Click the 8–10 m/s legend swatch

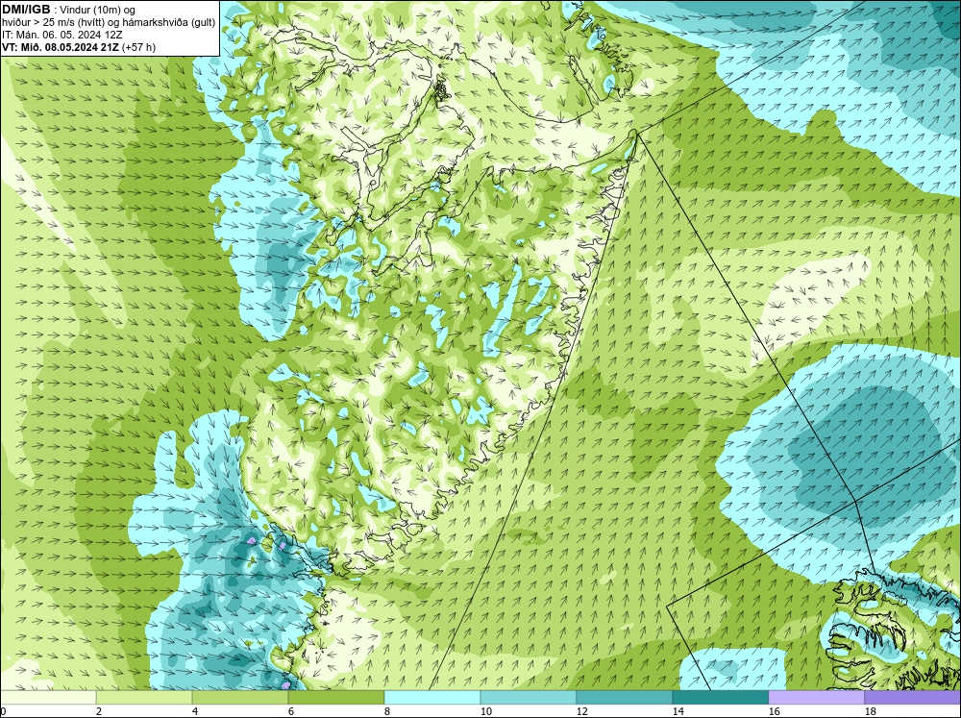click(432, 697)
